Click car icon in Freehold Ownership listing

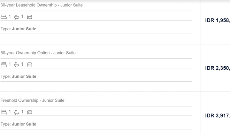coord(29,112)
